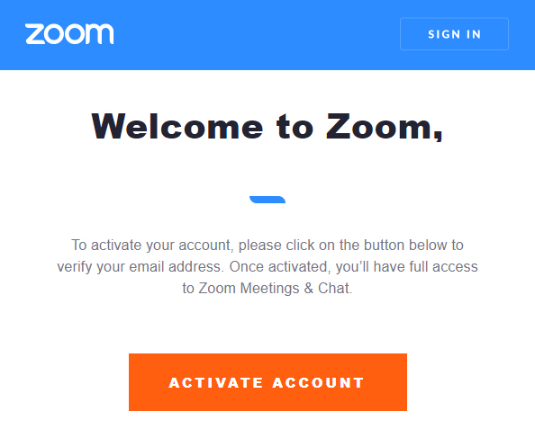Image resolution: width=535 pixels, height=438 pixels.
Task: Click the word 'to' in heading
Action: 295,126
